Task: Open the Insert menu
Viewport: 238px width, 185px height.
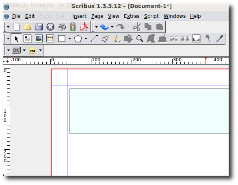Action: pos(79,16)
